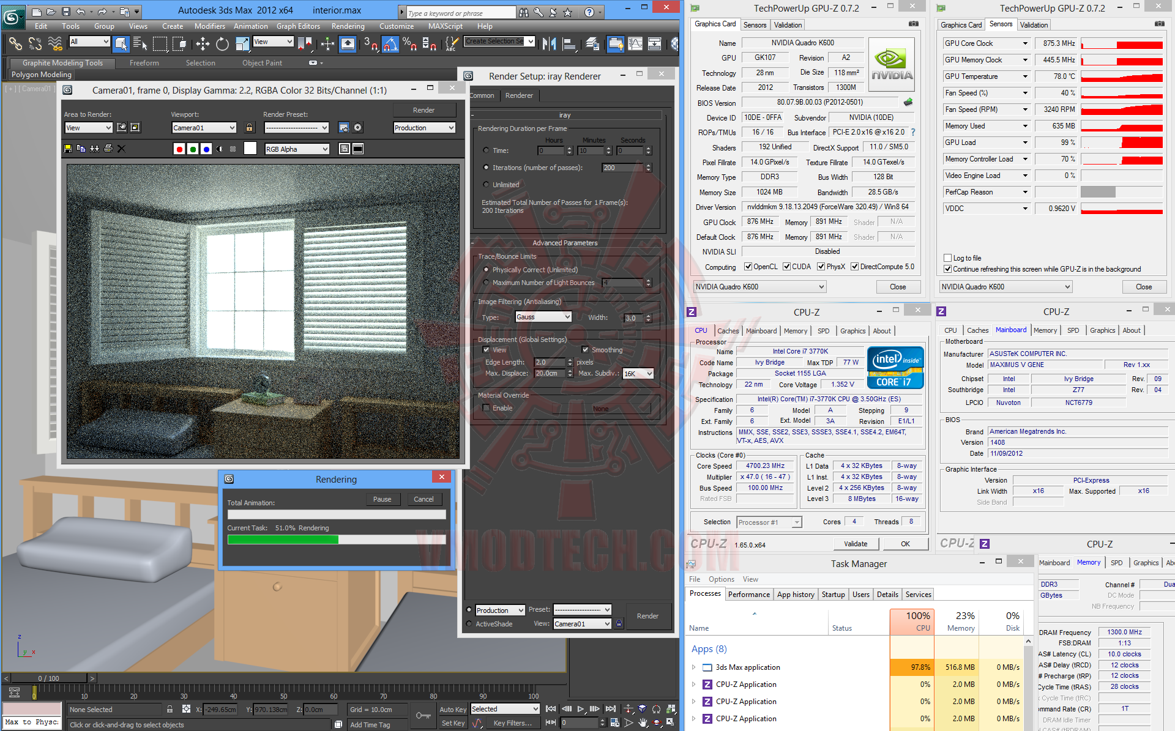
Task: Expand the RGB Alpha channel dropdown
Action: pos(297,149)
